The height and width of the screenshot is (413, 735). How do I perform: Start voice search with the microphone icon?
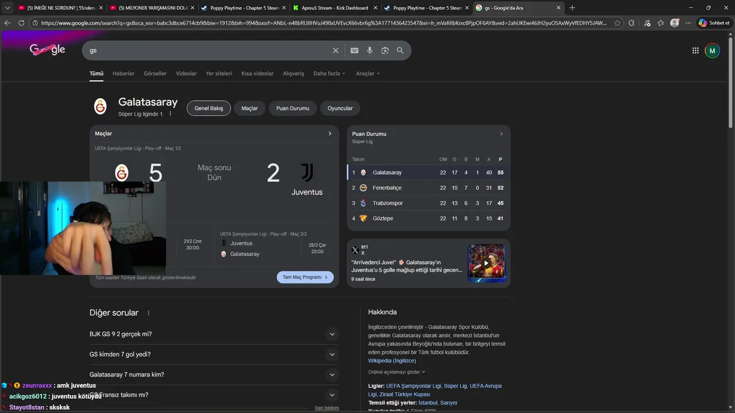click(x=370, y=50)
